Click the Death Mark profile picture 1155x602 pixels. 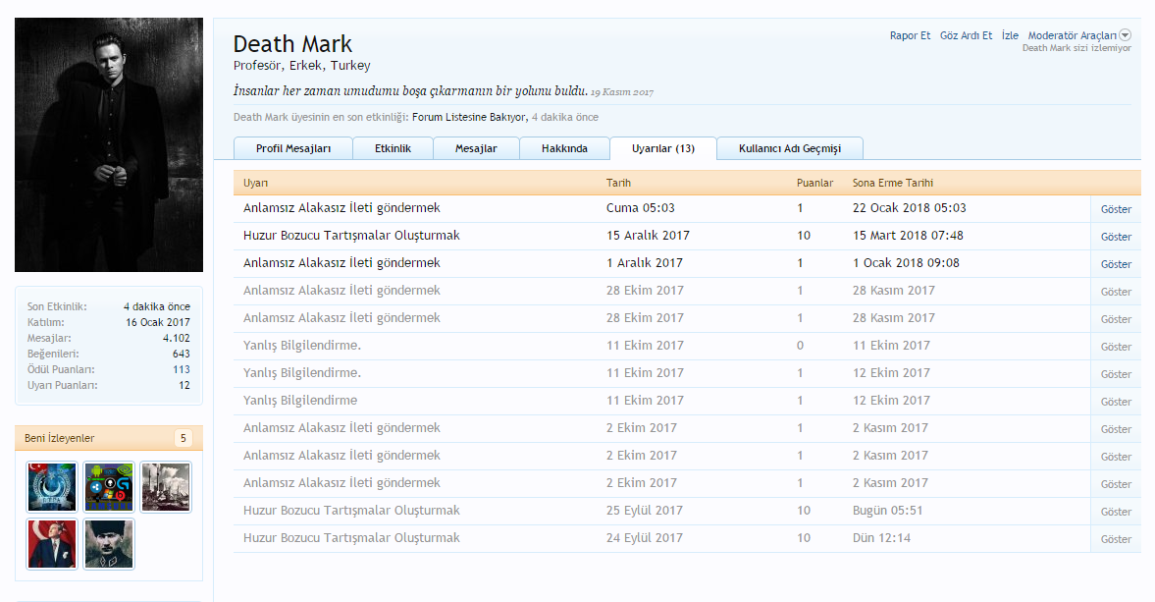click(109, 144)
